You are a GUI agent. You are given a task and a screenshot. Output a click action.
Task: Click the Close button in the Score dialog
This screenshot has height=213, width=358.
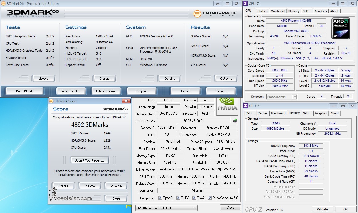click(x=116, y=198)
